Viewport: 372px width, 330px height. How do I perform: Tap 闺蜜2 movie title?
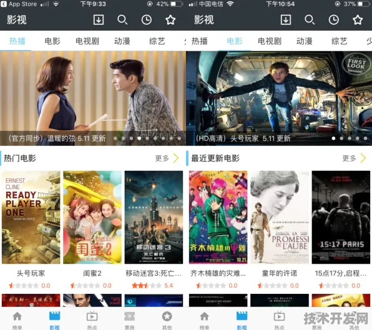coord(92,273)
